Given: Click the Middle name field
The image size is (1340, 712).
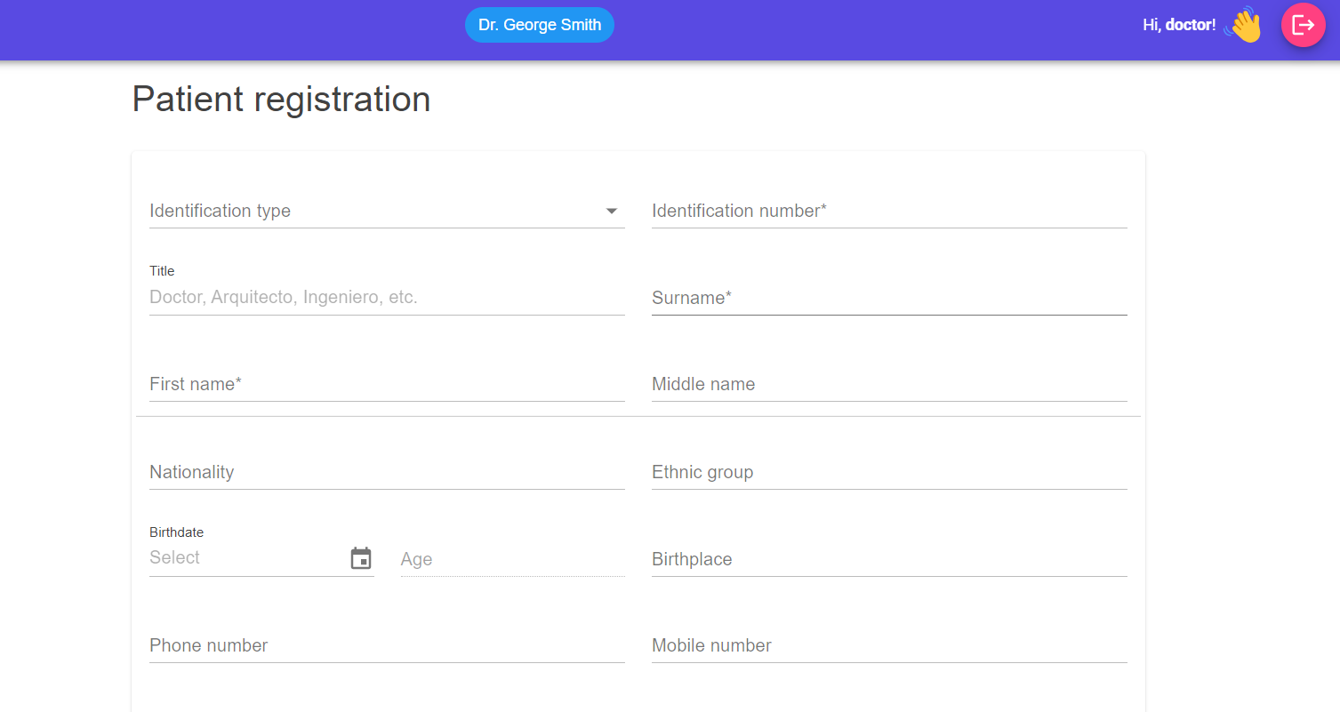Looking at the screenshot, I should (x=889, y=384).
